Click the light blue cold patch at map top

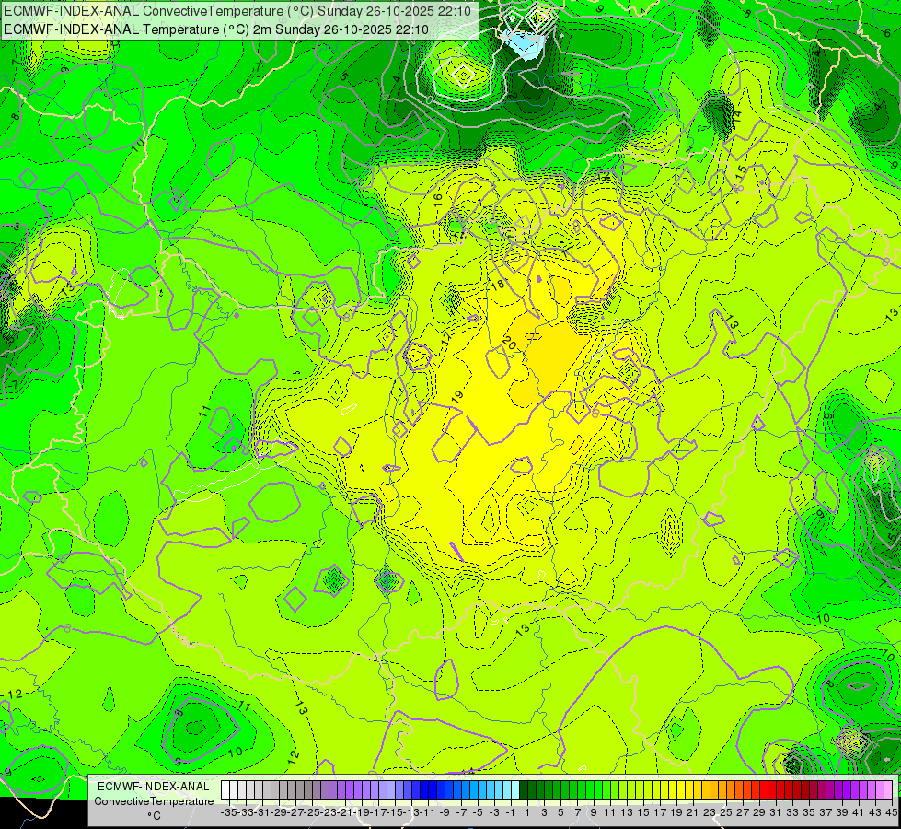(x=524, y=45)
